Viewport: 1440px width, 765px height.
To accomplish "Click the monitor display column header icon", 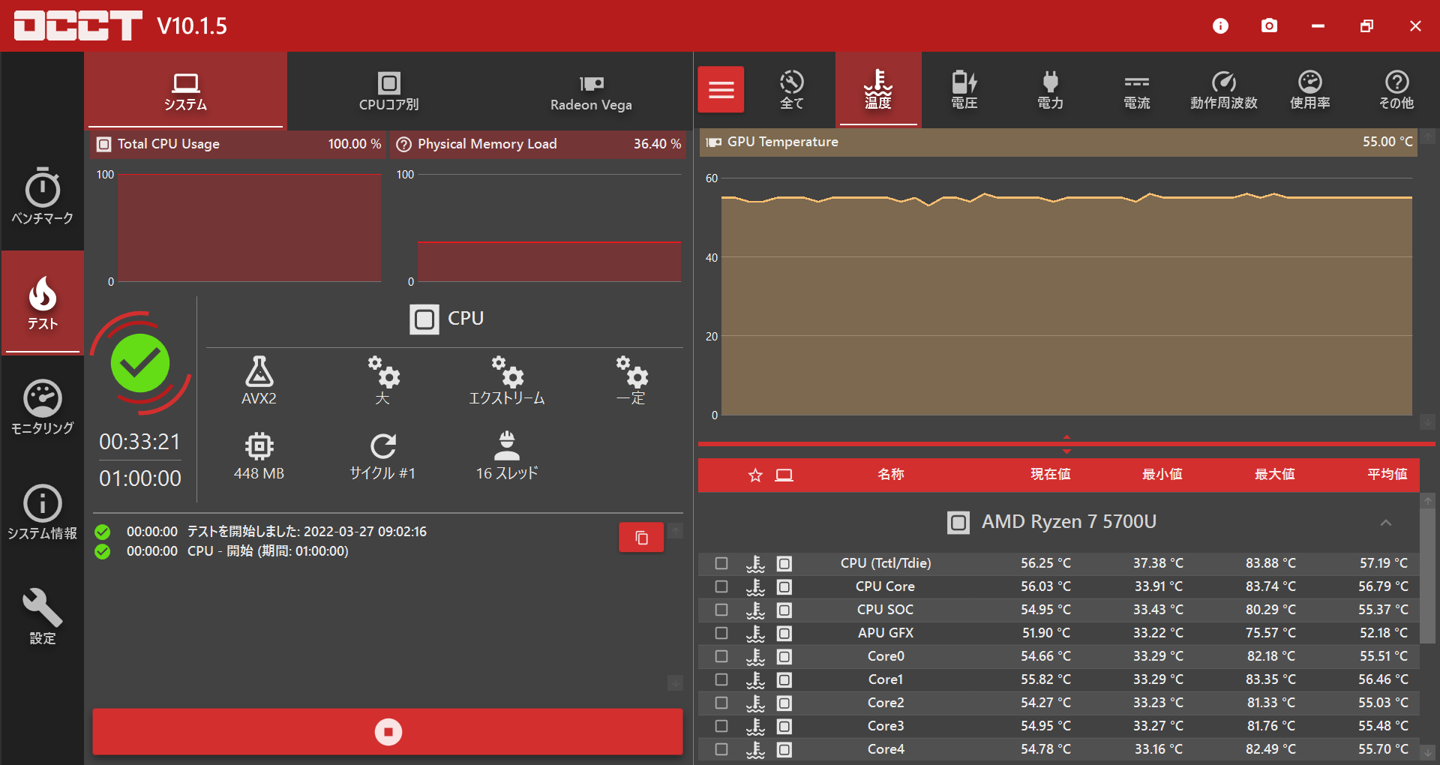I will (784, 475).
